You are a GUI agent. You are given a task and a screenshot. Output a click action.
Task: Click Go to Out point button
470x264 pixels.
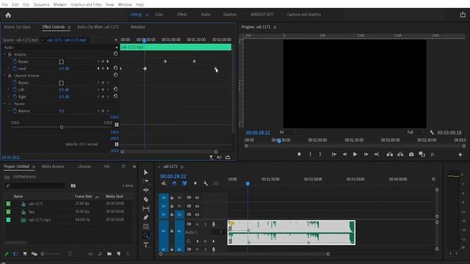(x=376, y=155)
